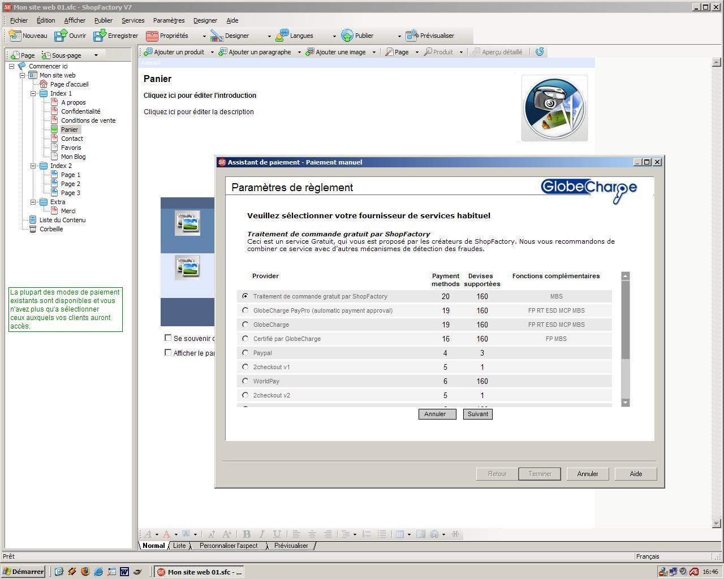Open the Services menu
Image resolution: width=724 pixels, height=579 pixels.
133,20
